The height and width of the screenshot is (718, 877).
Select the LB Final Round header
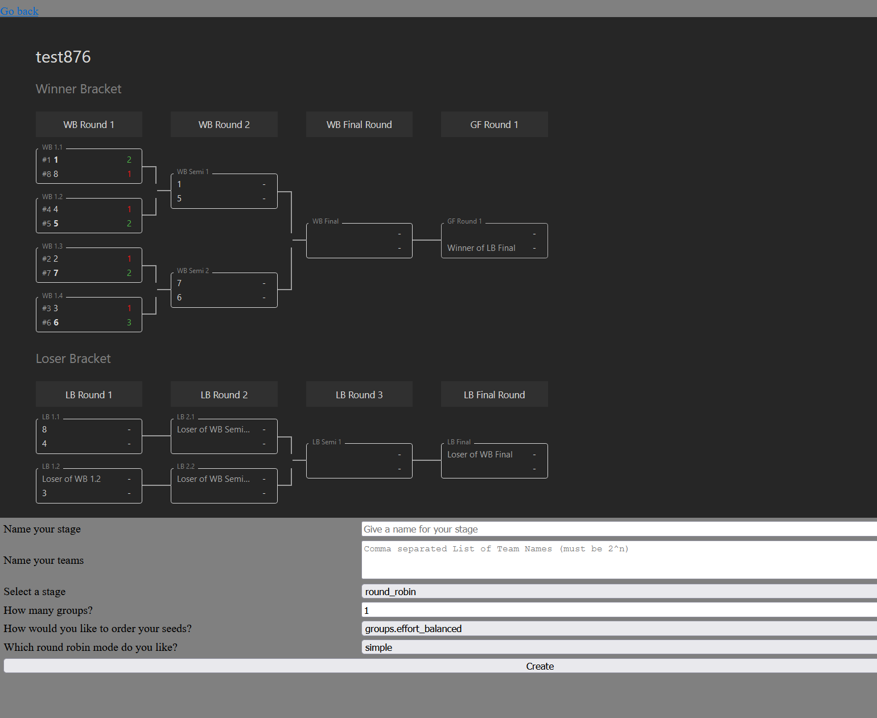pyautogui.click(x=494, y=394)
